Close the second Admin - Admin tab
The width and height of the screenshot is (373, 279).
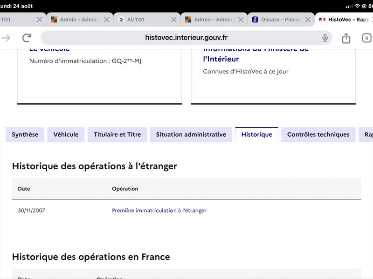pyautogui.click(x=241, y=20)
